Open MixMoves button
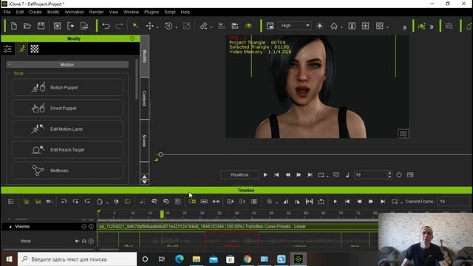The width and height of the screenshot is (473, 266). (x=67, y=171)
